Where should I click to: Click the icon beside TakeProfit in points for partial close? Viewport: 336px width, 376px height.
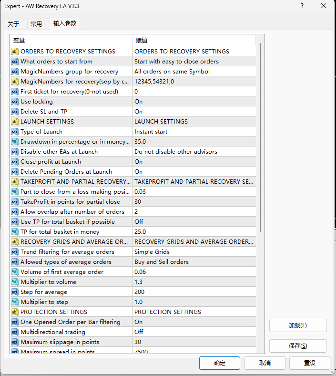pyautogui.click(x=15, y=202)
